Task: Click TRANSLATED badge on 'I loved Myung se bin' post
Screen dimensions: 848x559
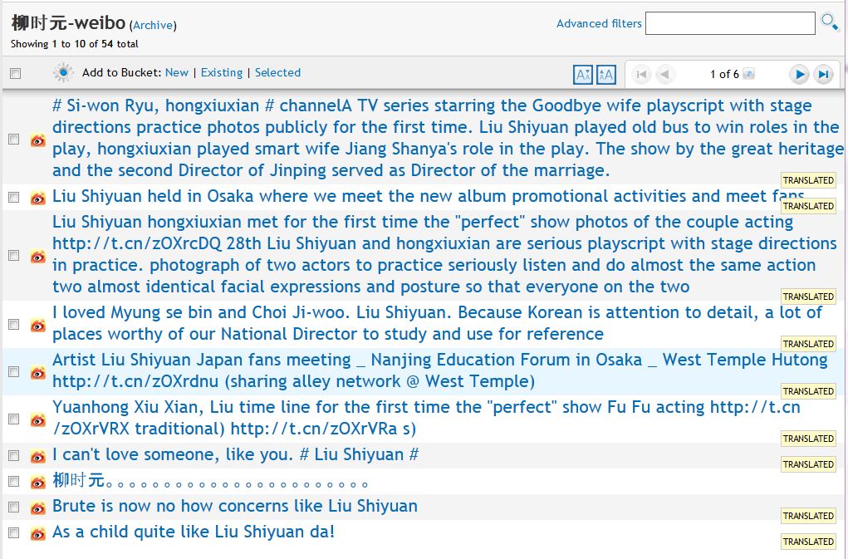Action: [808, 344]
